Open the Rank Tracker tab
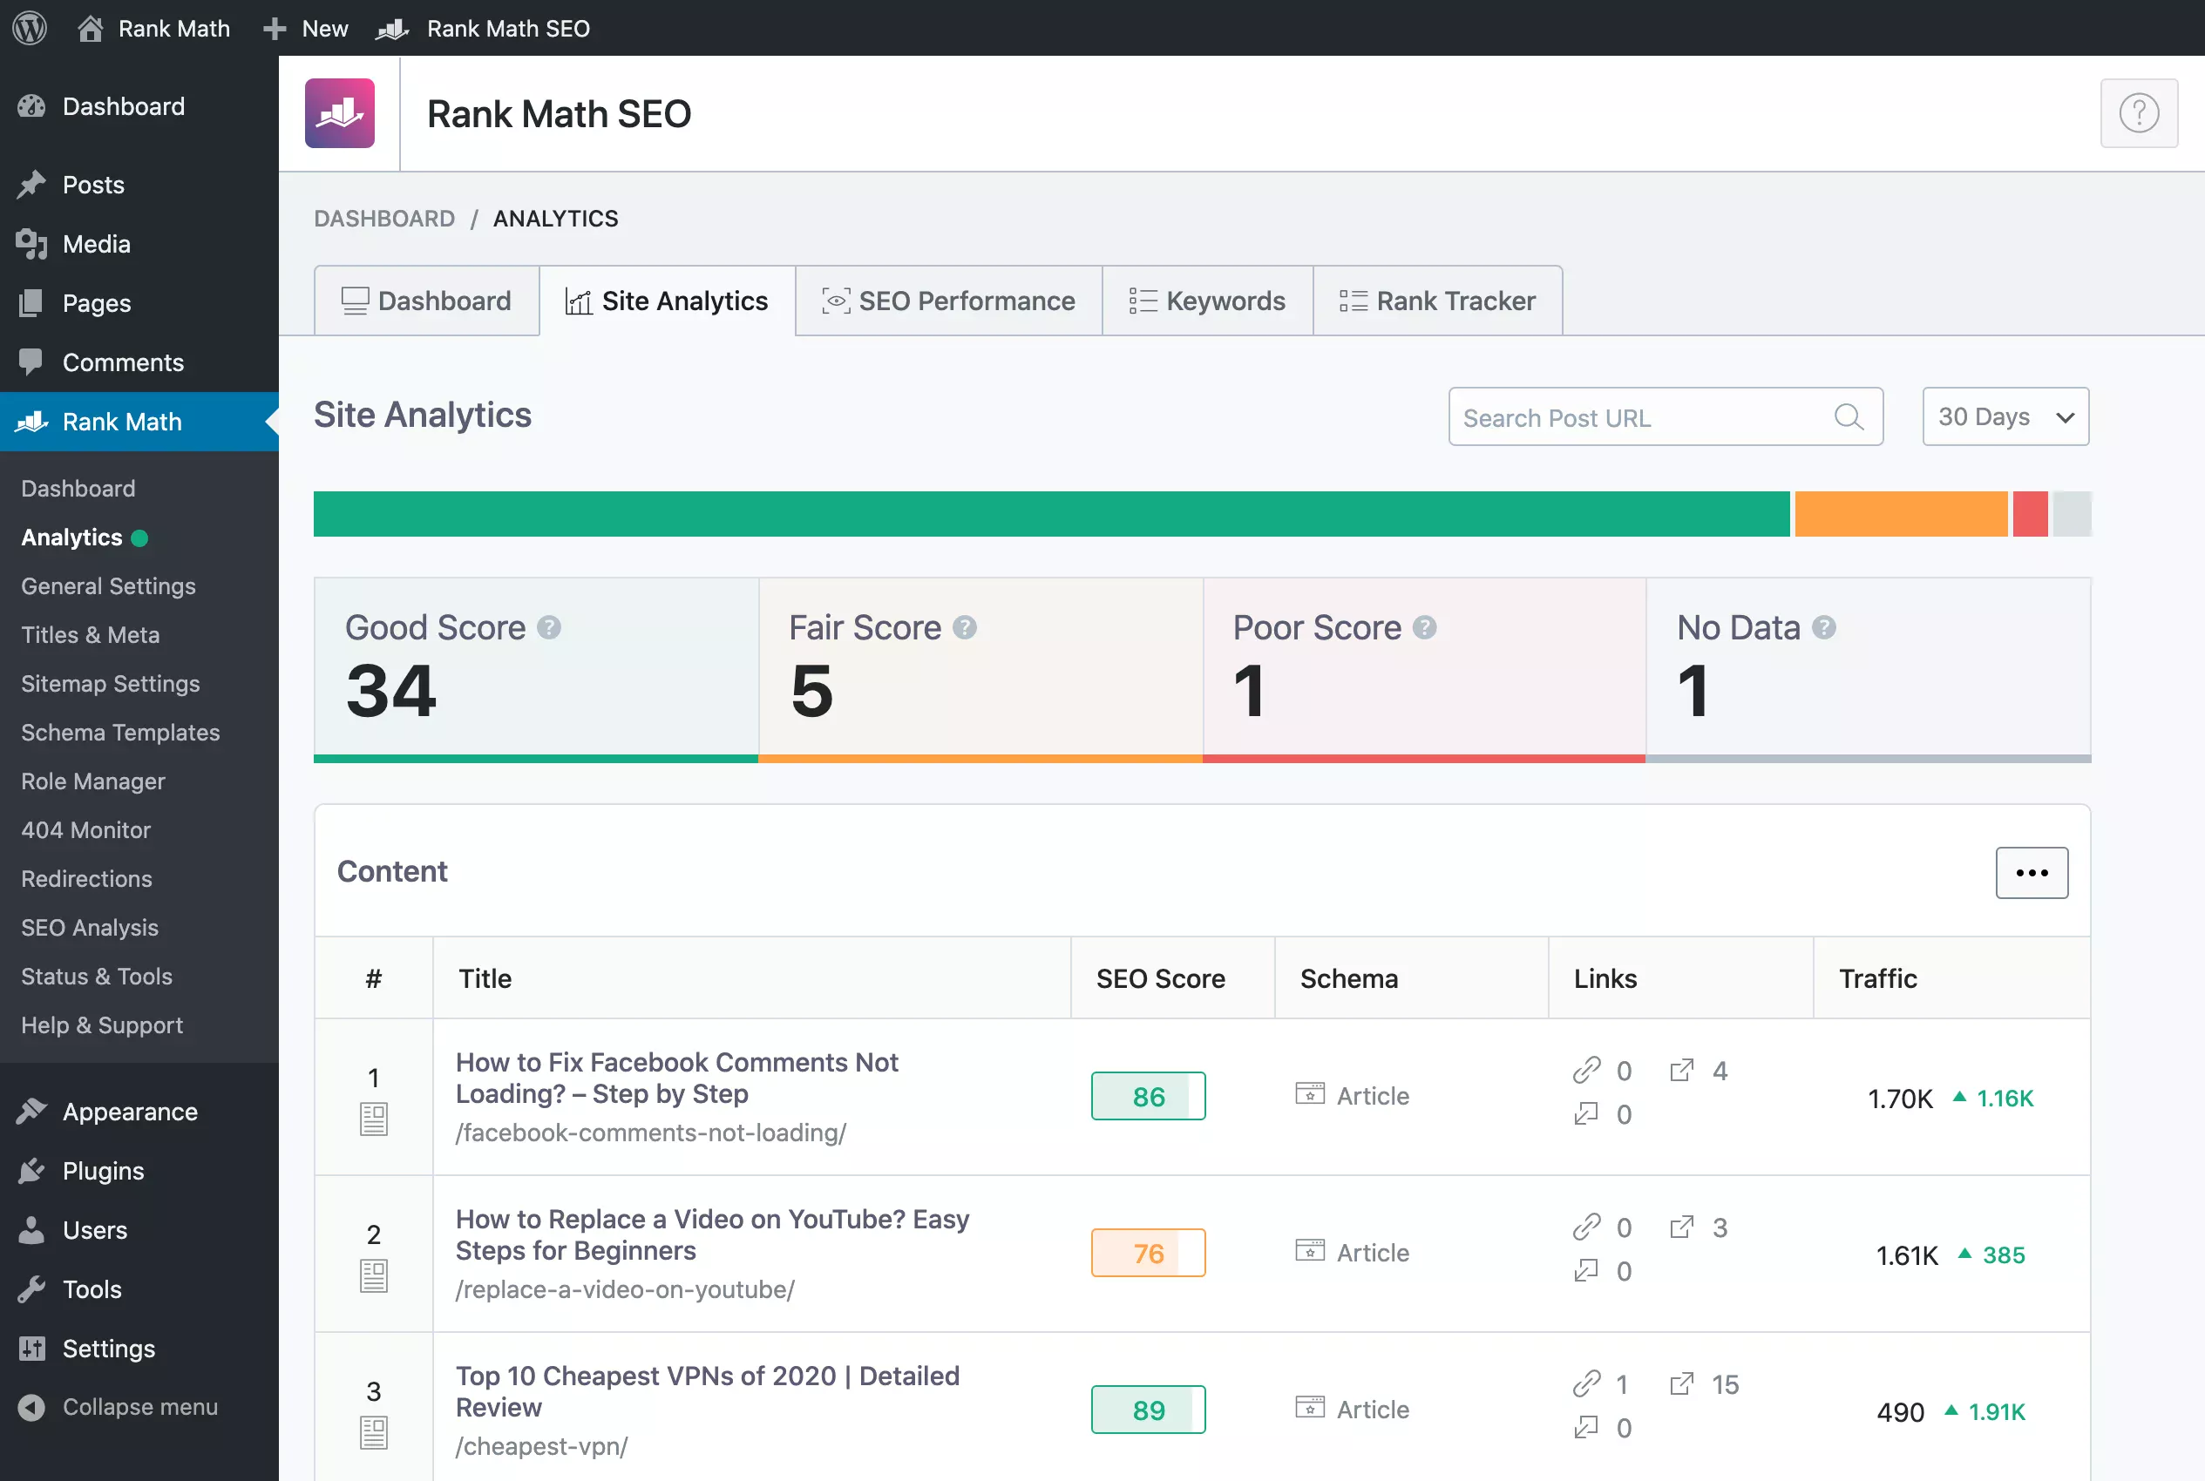The height and width of the screenshot is (1481, 2205). [x=1437, y=301]
